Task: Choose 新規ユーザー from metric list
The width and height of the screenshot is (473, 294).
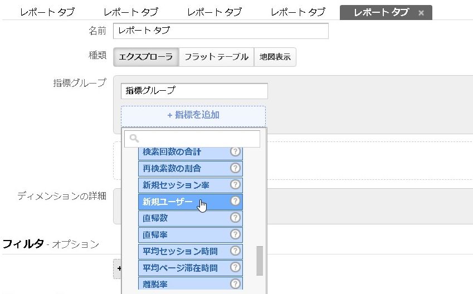Action: pyautogui.click(x=167, y=202)
